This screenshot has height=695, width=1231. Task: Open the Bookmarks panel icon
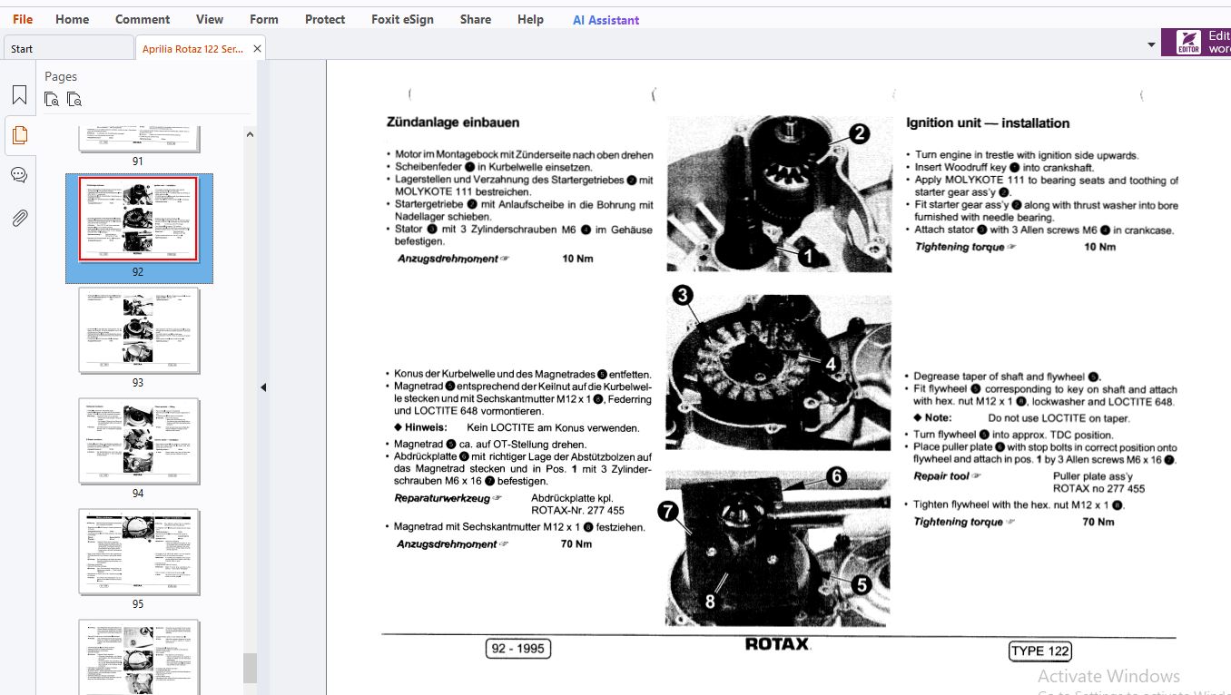tap(19, 95)
